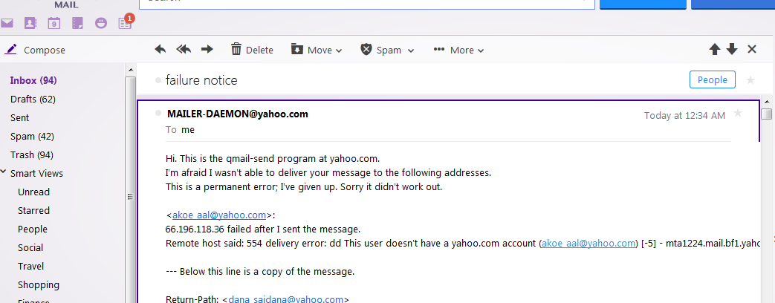Star the failure notice conversation
Image resolution: width=775 pixels, height=303 pixels.
click(x=750, y=80)
